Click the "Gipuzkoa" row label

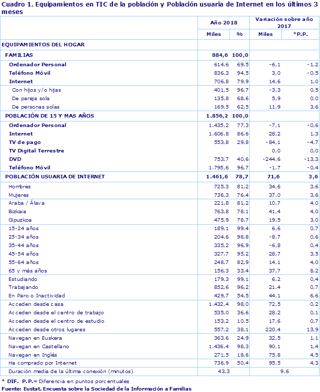pyautogui.click(x=21, y=220)
